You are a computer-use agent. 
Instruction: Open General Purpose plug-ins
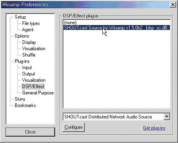coord(38,93)
